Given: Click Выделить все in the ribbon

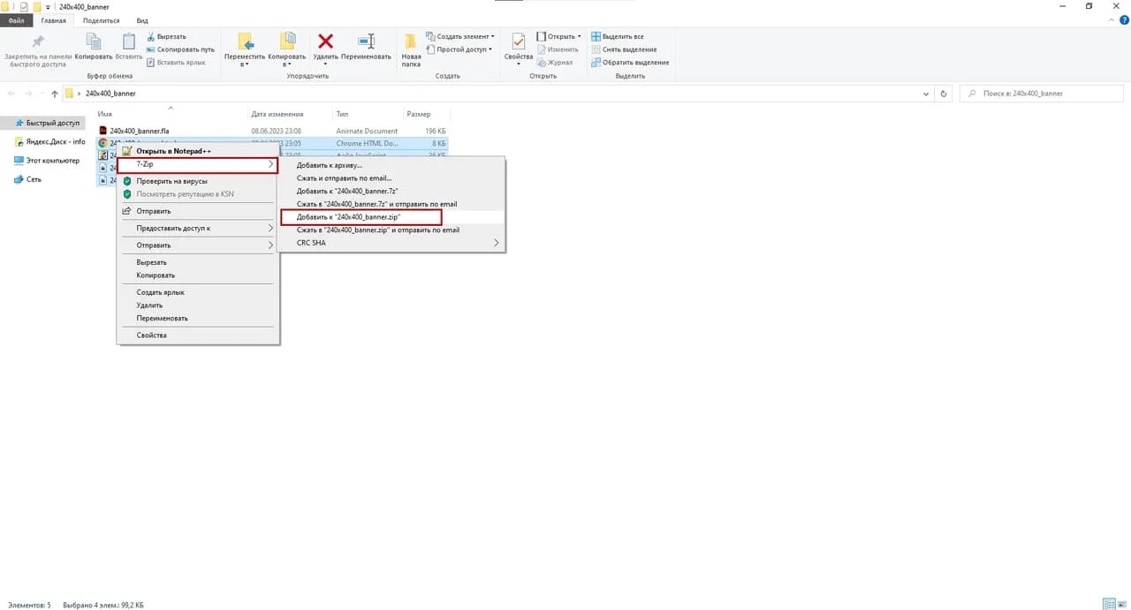Looking at the screenshot, I should [x=618, y=36].
